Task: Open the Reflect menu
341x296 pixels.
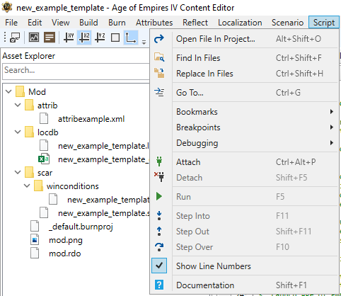Action: click(x=195, y=23)
